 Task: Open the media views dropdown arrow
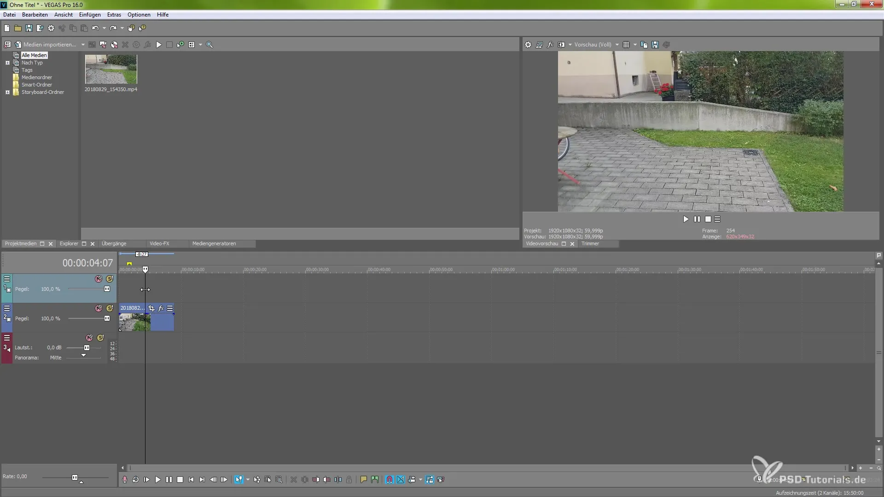(x=200, y=45)
